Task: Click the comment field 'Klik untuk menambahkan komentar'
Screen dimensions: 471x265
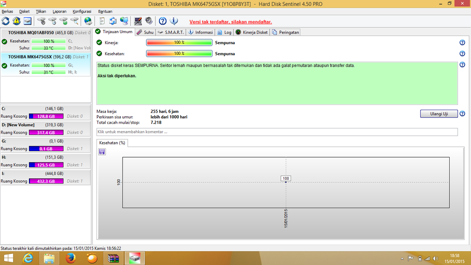Action: point(277,132)
